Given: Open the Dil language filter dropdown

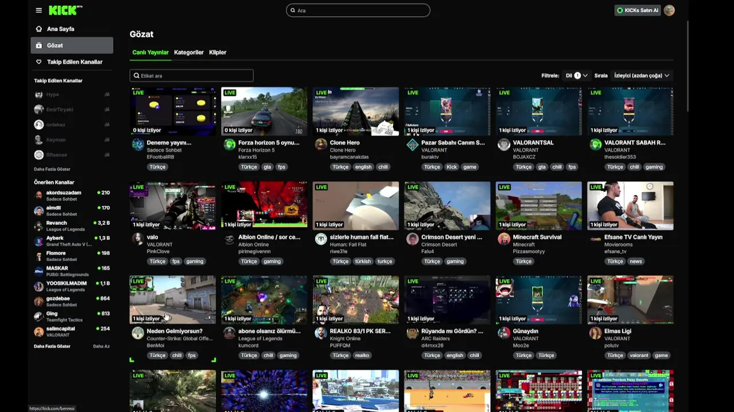Looking at the screenshot, I should point(576,76).
